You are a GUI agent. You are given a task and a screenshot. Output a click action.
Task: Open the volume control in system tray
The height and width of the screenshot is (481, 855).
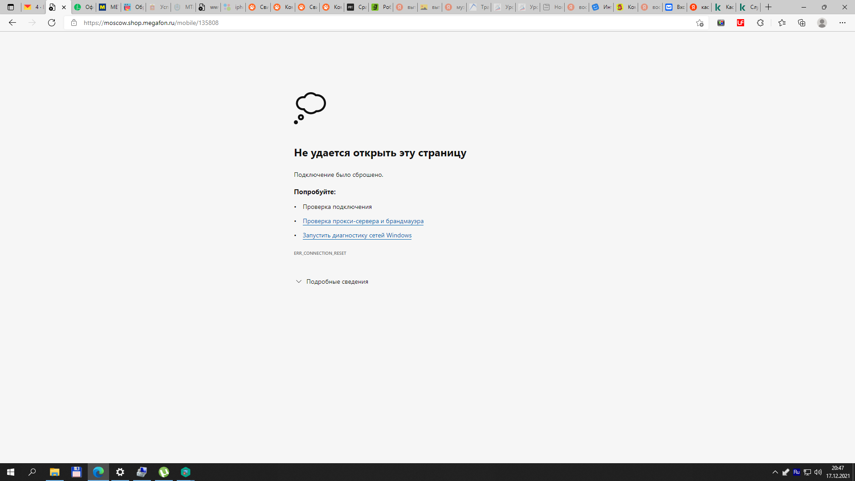[818, 472]
